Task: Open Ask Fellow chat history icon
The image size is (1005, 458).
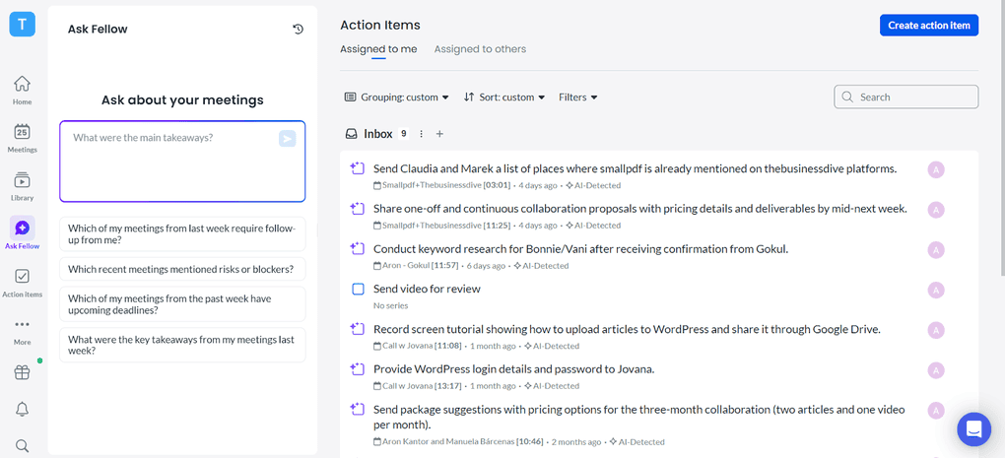Action: tap(298, 30)
